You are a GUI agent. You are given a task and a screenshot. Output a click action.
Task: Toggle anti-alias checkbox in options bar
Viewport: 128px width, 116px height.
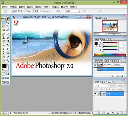[41, 11]
